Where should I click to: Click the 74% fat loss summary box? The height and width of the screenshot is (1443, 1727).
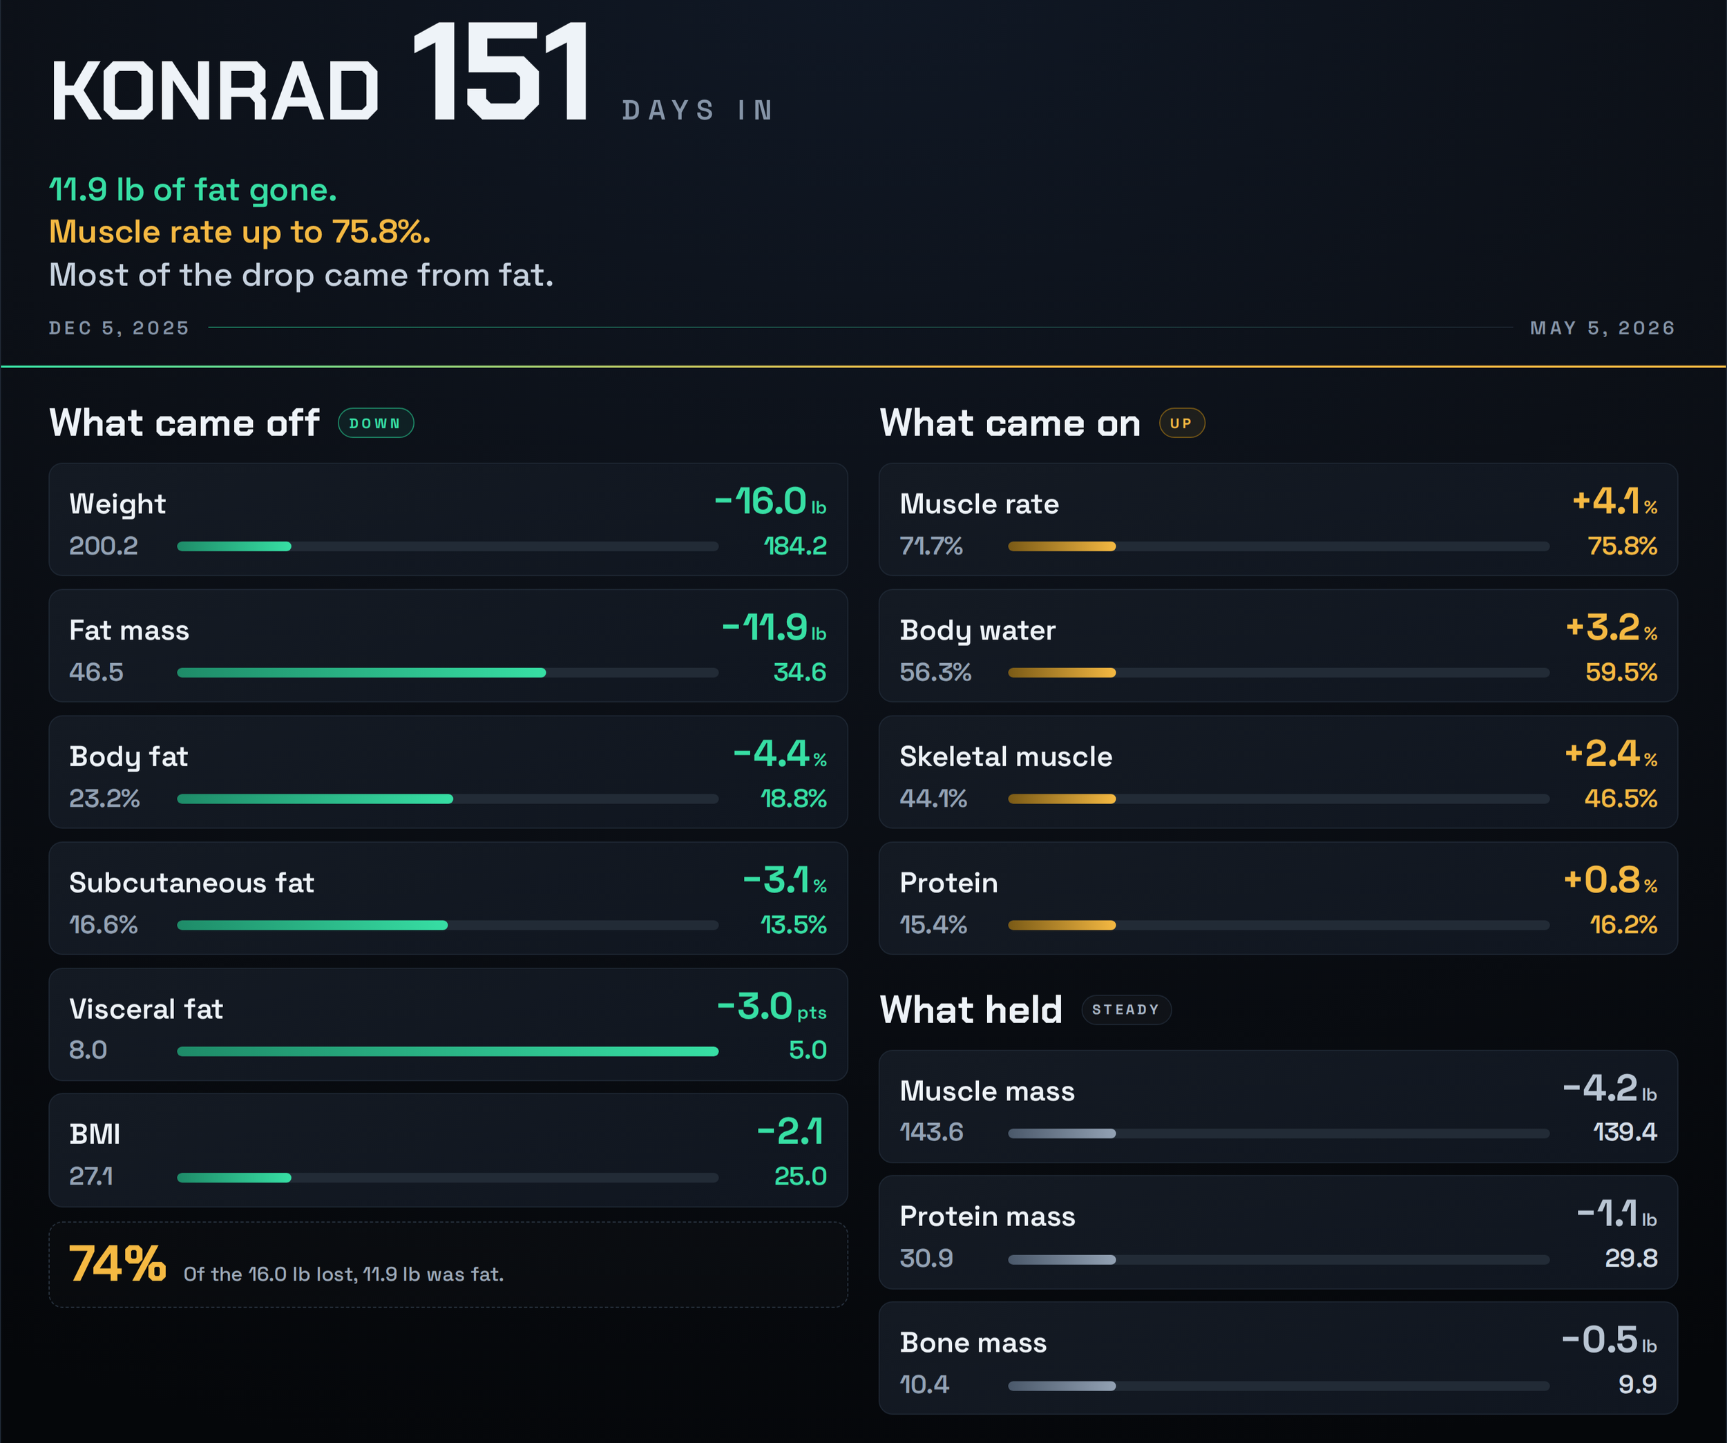448,1265
